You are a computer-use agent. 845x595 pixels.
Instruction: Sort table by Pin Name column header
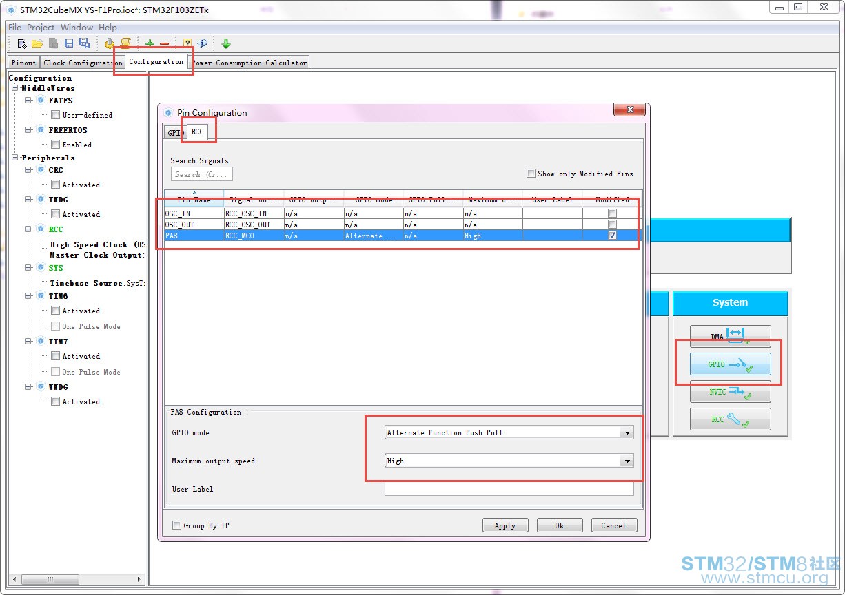(x=194, y=198)
